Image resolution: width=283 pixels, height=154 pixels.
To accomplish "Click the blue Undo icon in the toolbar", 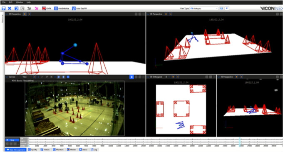I will coord(16,8).
